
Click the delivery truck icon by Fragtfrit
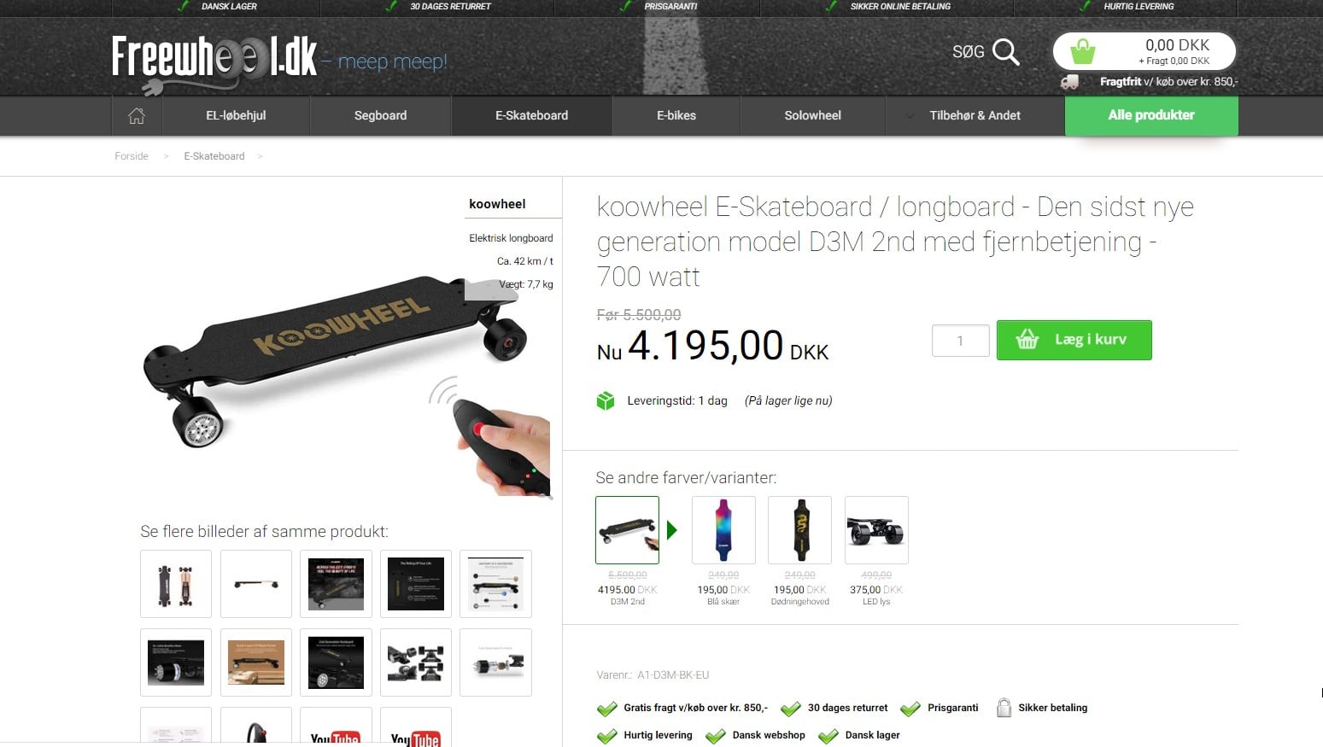pyautogui.click(x=1069, y=82)
